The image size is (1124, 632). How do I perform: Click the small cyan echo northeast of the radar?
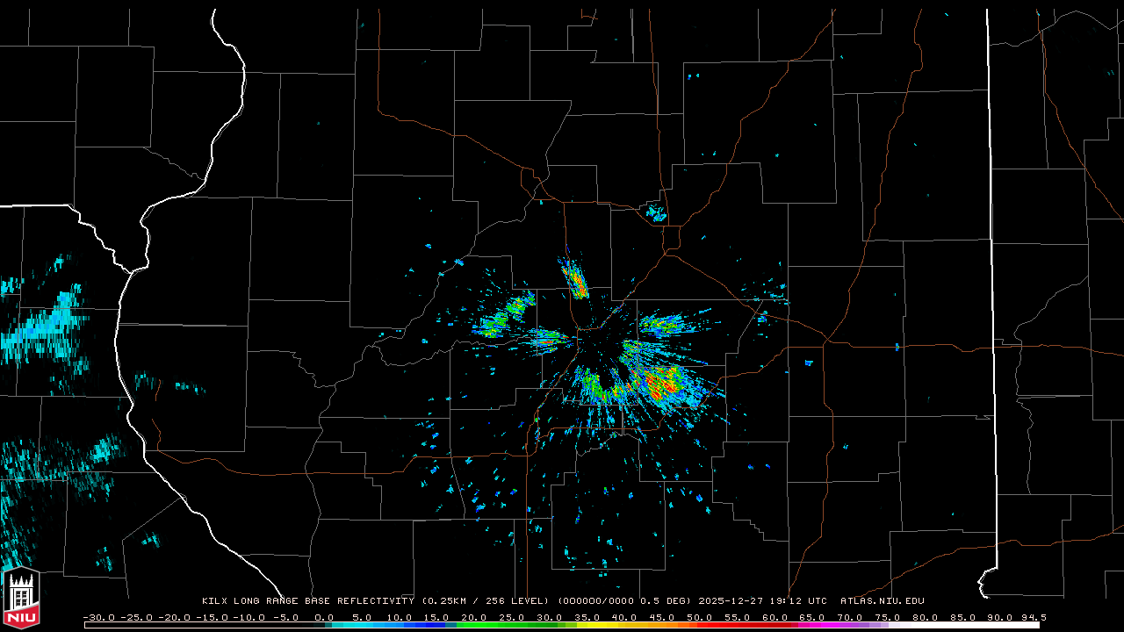[656, 212]
